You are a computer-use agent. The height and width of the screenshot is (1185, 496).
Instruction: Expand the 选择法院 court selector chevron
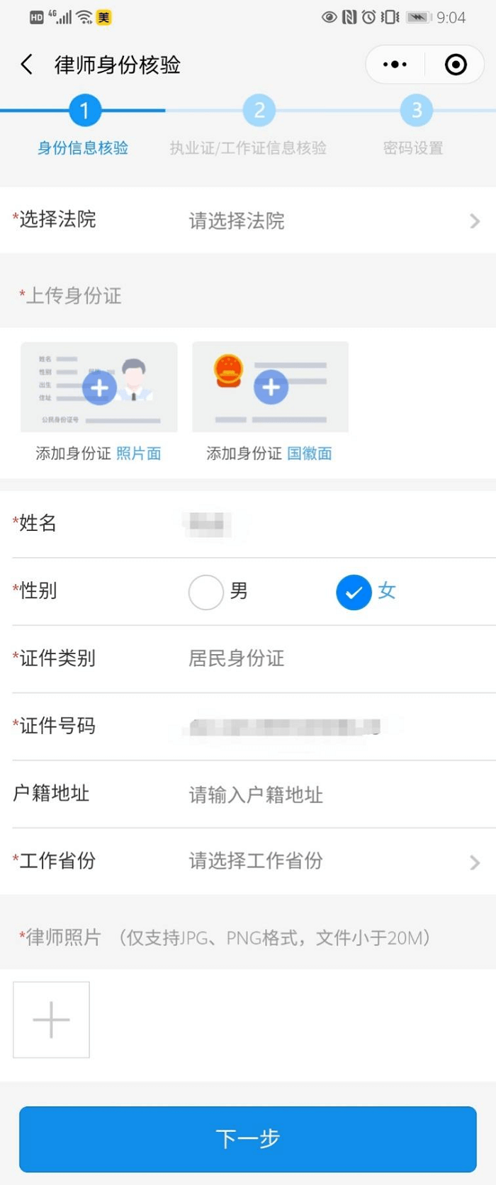(475, 221)
